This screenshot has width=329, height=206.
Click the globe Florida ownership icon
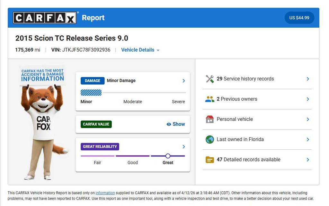tap(209, 139)
